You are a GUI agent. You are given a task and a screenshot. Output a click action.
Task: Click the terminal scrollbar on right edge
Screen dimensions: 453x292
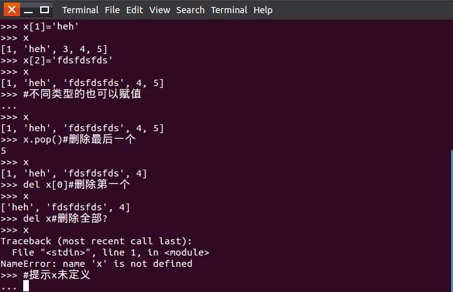click(x=452, y=220)
